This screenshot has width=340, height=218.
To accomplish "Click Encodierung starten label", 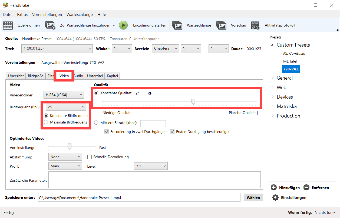I will click(150, 25).
